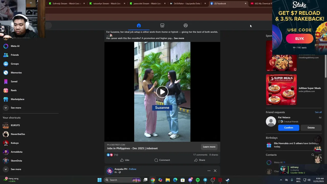
Task: Open Dota 2 from taskbar
Action: 220,180
